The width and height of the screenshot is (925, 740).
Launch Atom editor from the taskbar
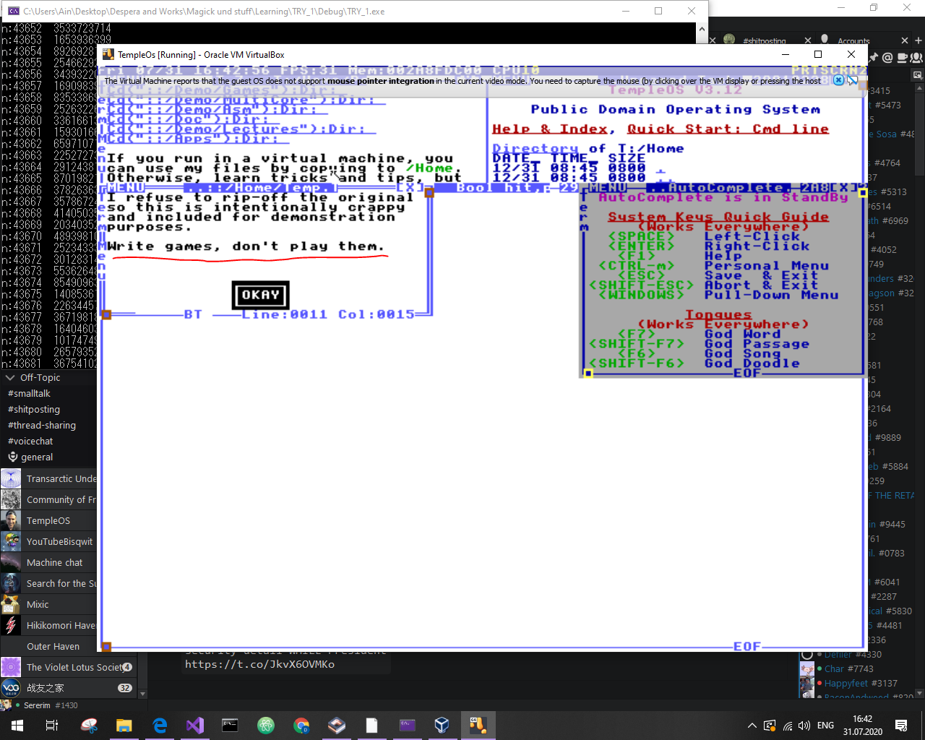266,725
